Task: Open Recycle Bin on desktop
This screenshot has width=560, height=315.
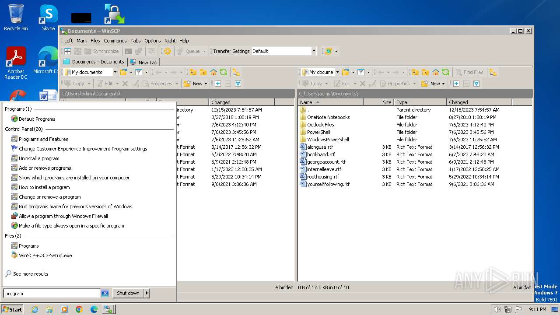Action: (x=16, y=18)
